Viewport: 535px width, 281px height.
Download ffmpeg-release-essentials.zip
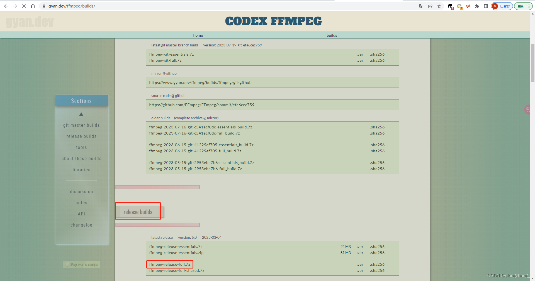point(176,253)
